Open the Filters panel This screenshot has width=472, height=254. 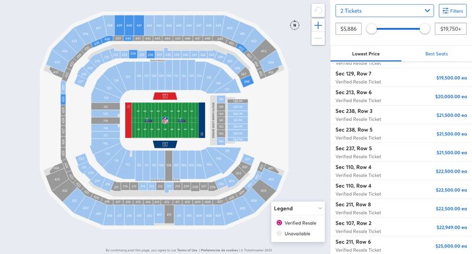453,11
